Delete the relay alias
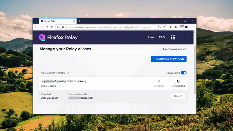The image size is (233, 131). (178, 96)
